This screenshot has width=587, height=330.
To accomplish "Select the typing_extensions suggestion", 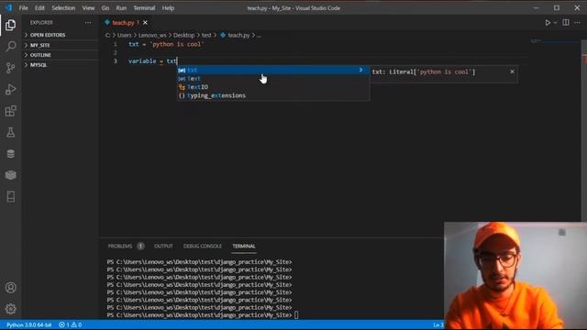I will [273, 95].
